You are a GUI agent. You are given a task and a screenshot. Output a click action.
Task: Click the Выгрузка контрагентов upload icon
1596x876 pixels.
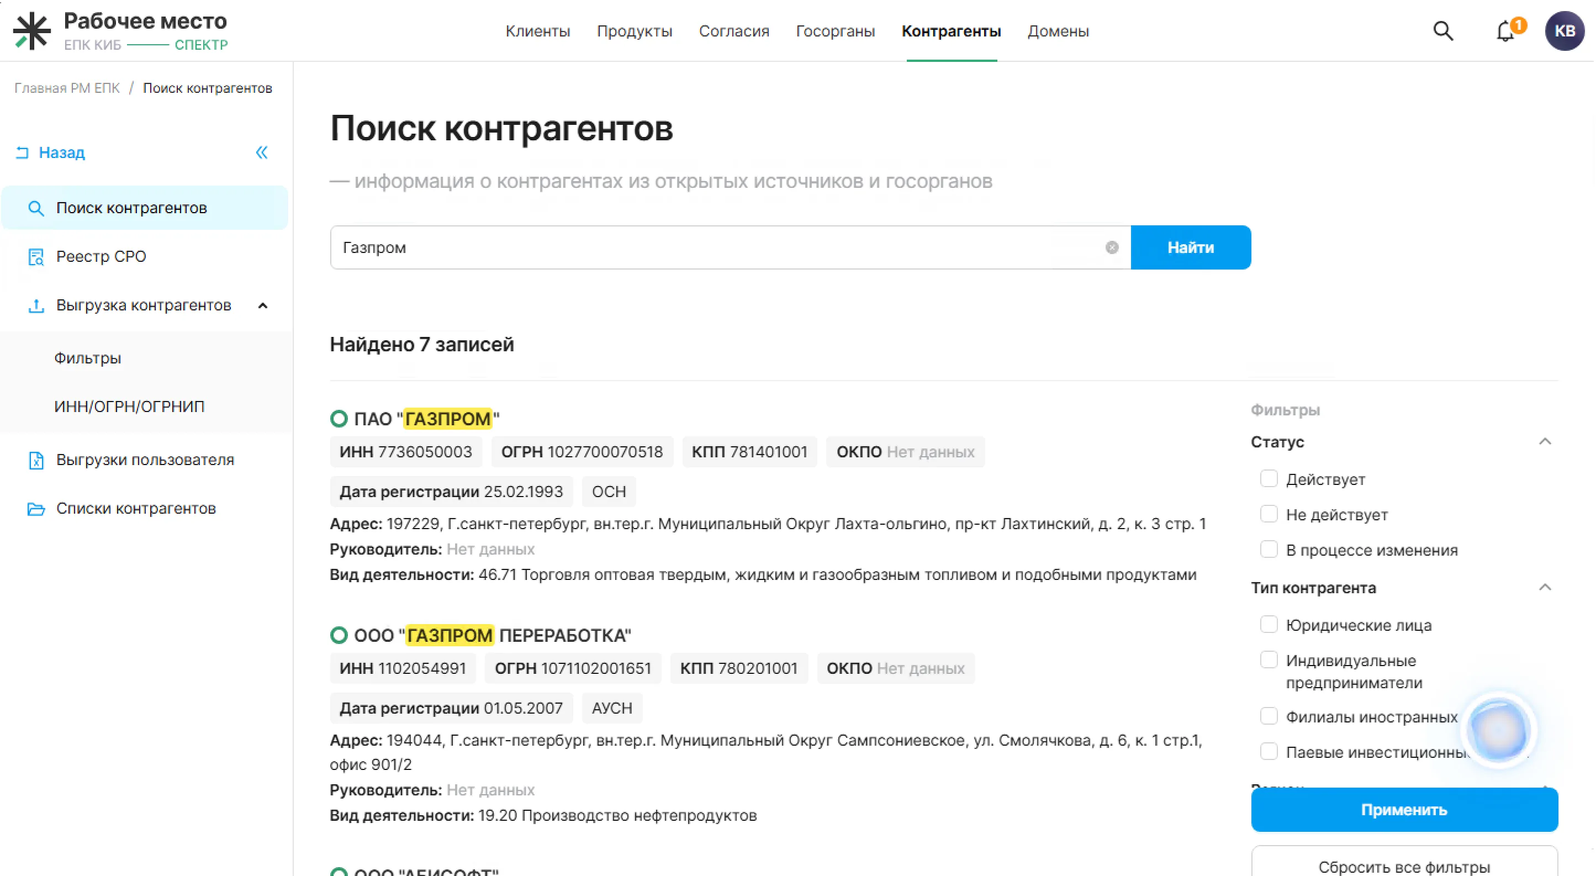point(36,305)
